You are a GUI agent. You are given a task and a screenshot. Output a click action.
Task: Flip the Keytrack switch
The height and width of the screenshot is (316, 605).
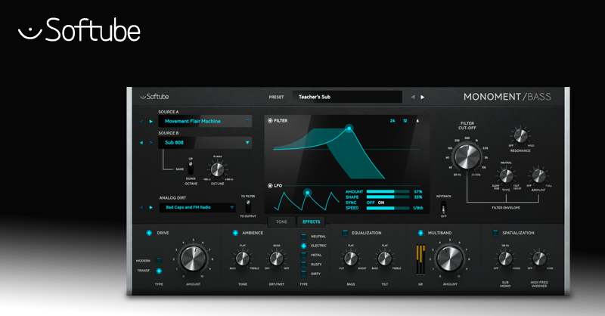[x=444, y=209]
